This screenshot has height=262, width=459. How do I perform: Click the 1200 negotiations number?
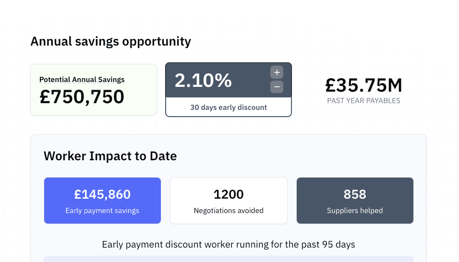tap(229, 194)
